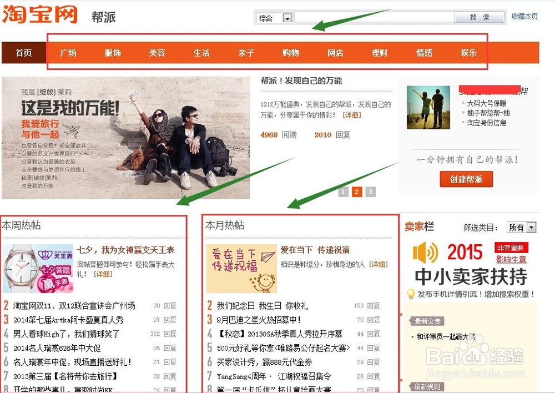Open headline 帮派！发现自己的万能

pyautogui.click(x=301, y=80)
